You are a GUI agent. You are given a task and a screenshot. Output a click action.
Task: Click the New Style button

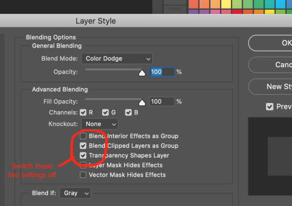click(x=270, y=87)
